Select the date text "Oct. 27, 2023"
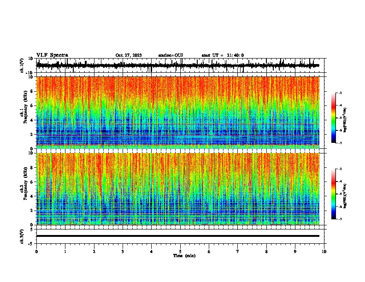365x282 pixels. point(129,55)
